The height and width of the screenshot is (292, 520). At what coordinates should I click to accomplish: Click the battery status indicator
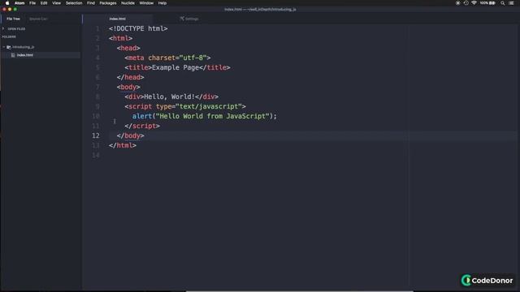coord(487,3)
